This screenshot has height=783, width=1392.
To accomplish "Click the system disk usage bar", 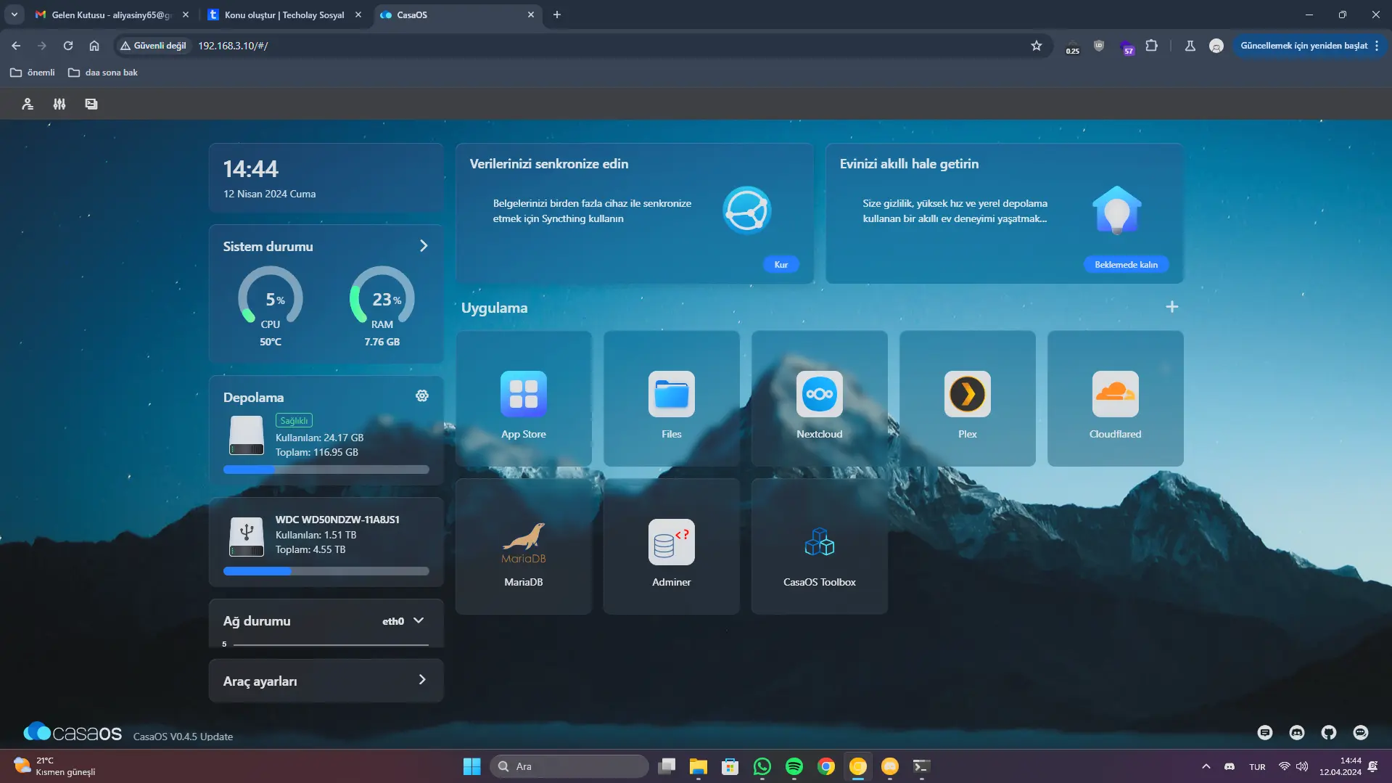I will click(x=326, y=470).
